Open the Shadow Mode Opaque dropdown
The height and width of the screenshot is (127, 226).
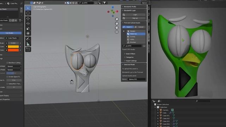pyautogui.click(x=14, y=70)
